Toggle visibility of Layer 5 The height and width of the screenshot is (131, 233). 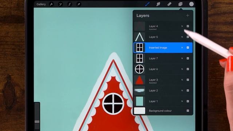point(188,37)
